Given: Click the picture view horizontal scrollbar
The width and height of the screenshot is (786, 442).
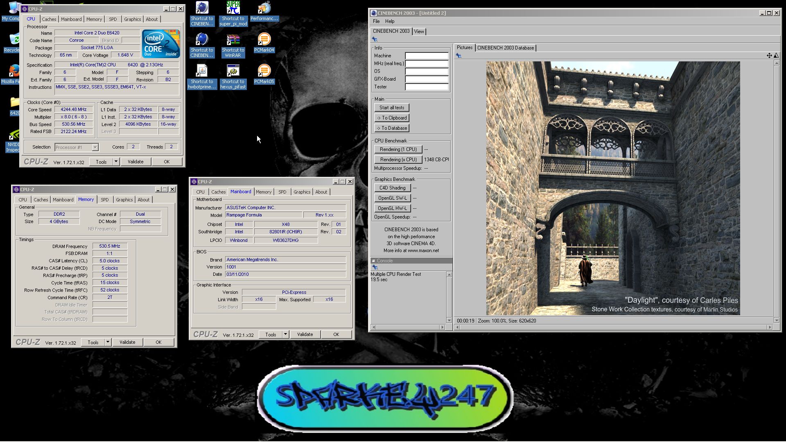Looking at the screenshot, I should pyautogui.click(x=613, y=327).
